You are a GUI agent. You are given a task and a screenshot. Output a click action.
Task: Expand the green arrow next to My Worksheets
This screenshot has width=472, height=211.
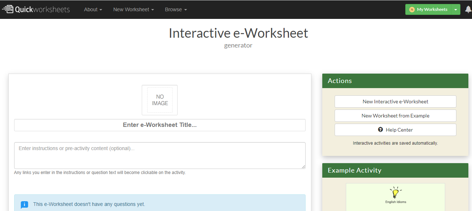[x=456, y=9]
